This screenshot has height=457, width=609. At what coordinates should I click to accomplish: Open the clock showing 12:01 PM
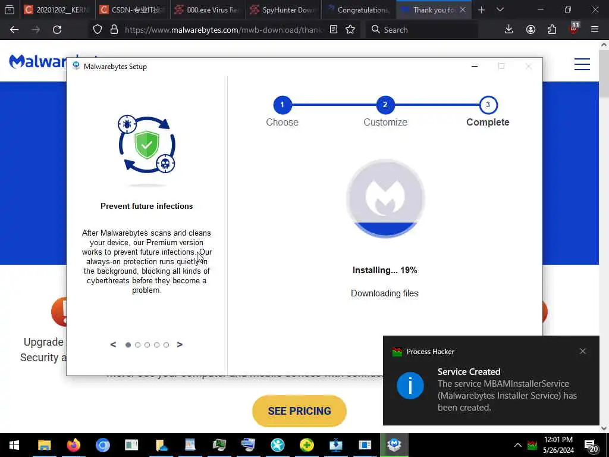coord(558,445)
